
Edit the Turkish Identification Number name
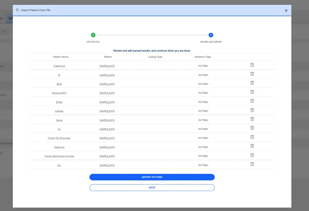pyautogui.click(x=59, y=156)
